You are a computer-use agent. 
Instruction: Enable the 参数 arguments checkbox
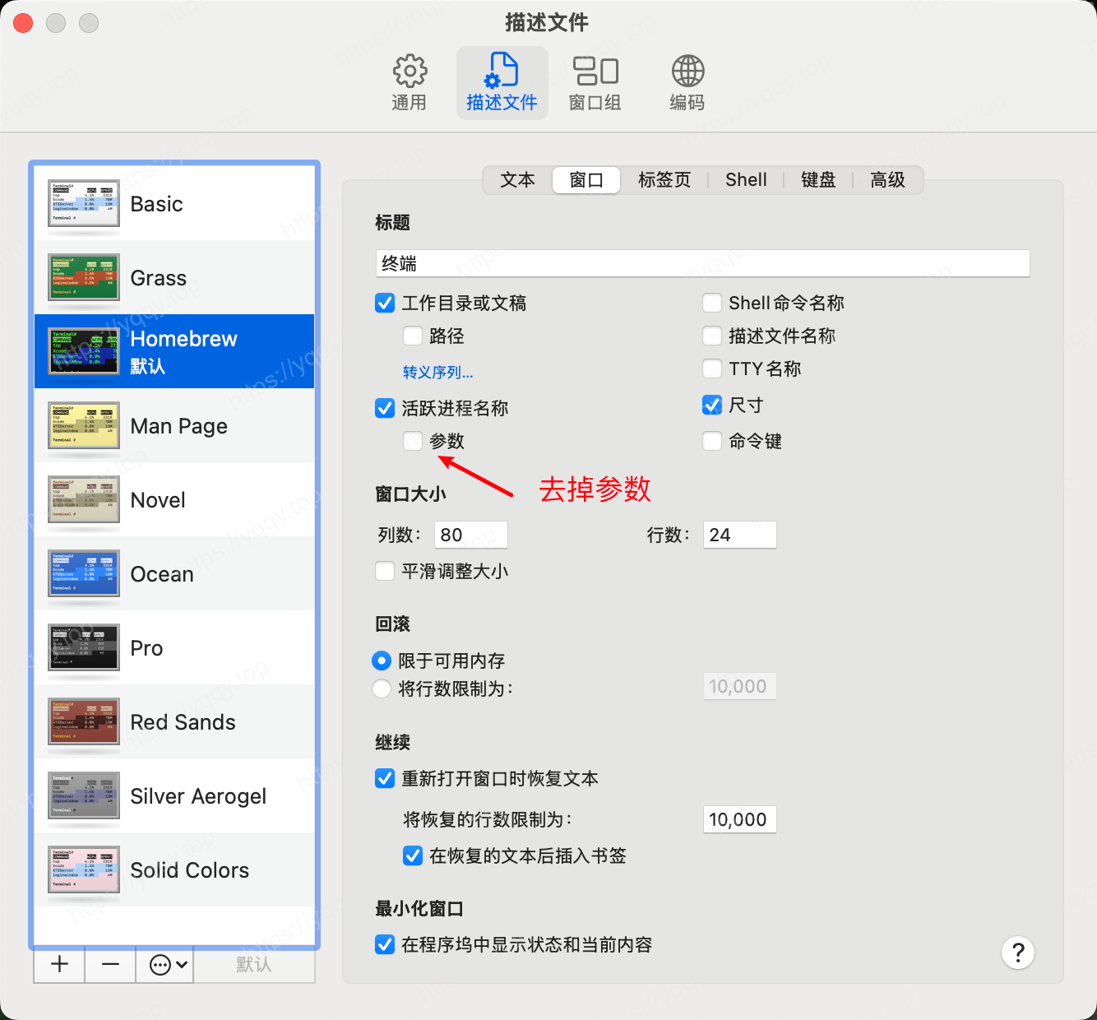pos(413,442)
